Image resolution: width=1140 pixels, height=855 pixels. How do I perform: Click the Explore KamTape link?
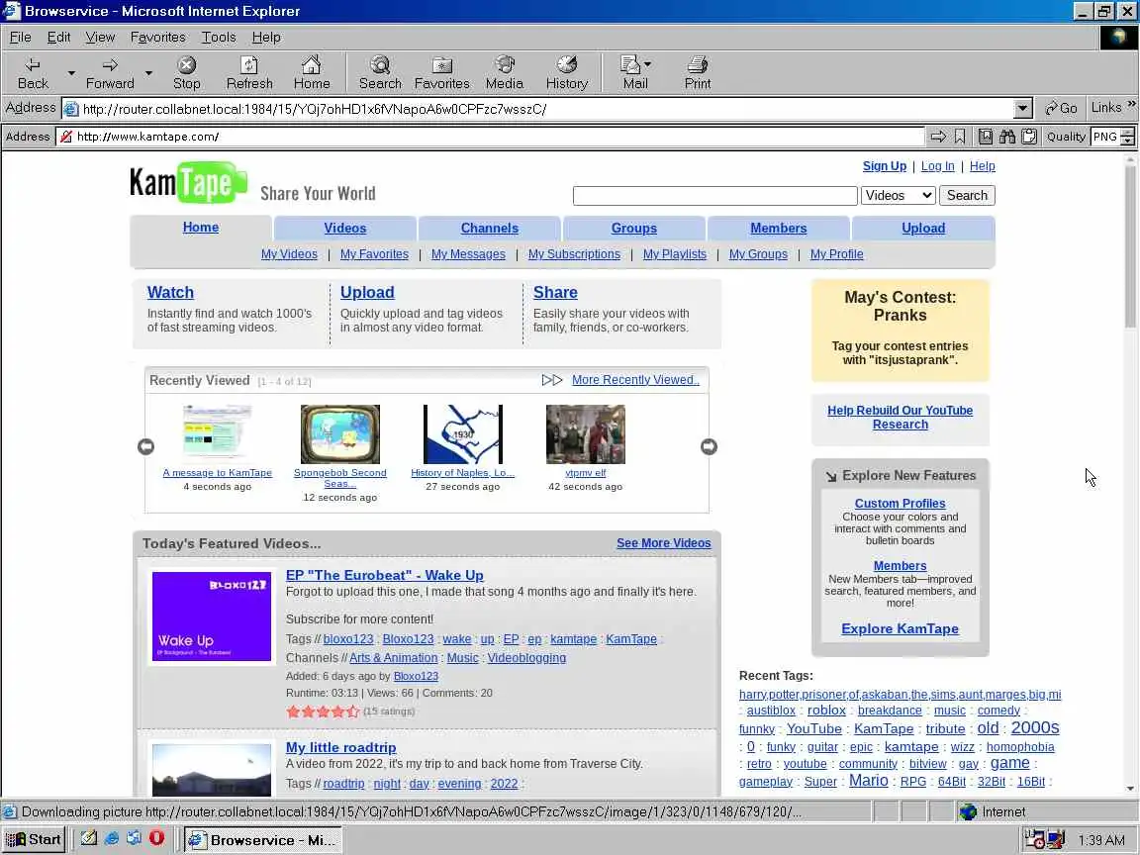(x=901, y=629)
